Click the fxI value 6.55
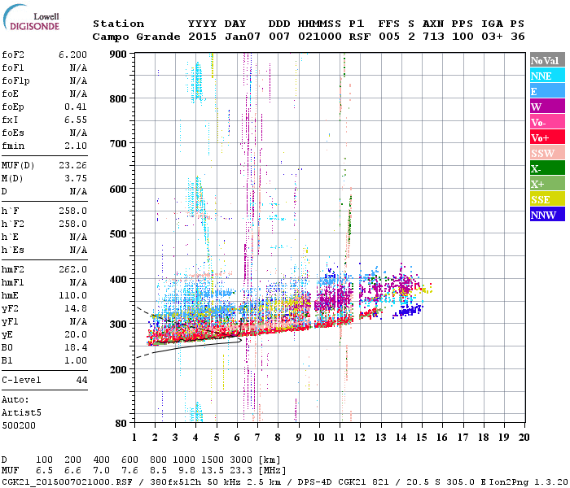The height and width of the screenshot is (488, 570). pos(76,120)
